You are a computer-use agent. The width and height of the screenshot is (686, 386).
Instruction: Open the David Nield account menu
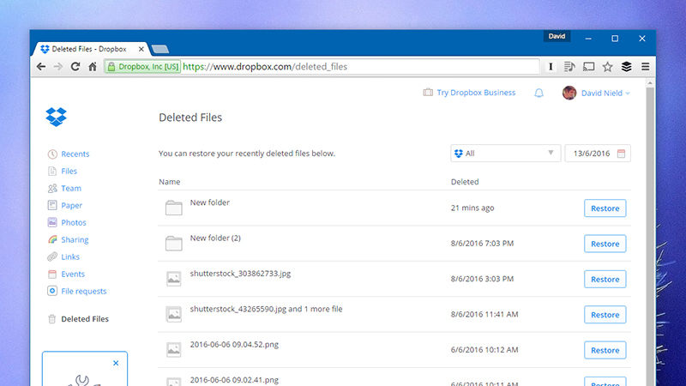[597, 93]
